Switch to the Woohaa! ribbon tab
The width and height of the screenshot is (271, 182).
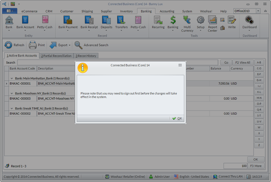[x=206, y=11]
